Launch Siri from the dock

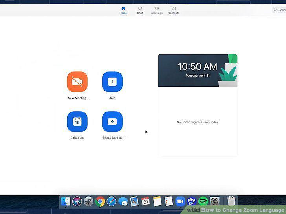coord(77,201)
